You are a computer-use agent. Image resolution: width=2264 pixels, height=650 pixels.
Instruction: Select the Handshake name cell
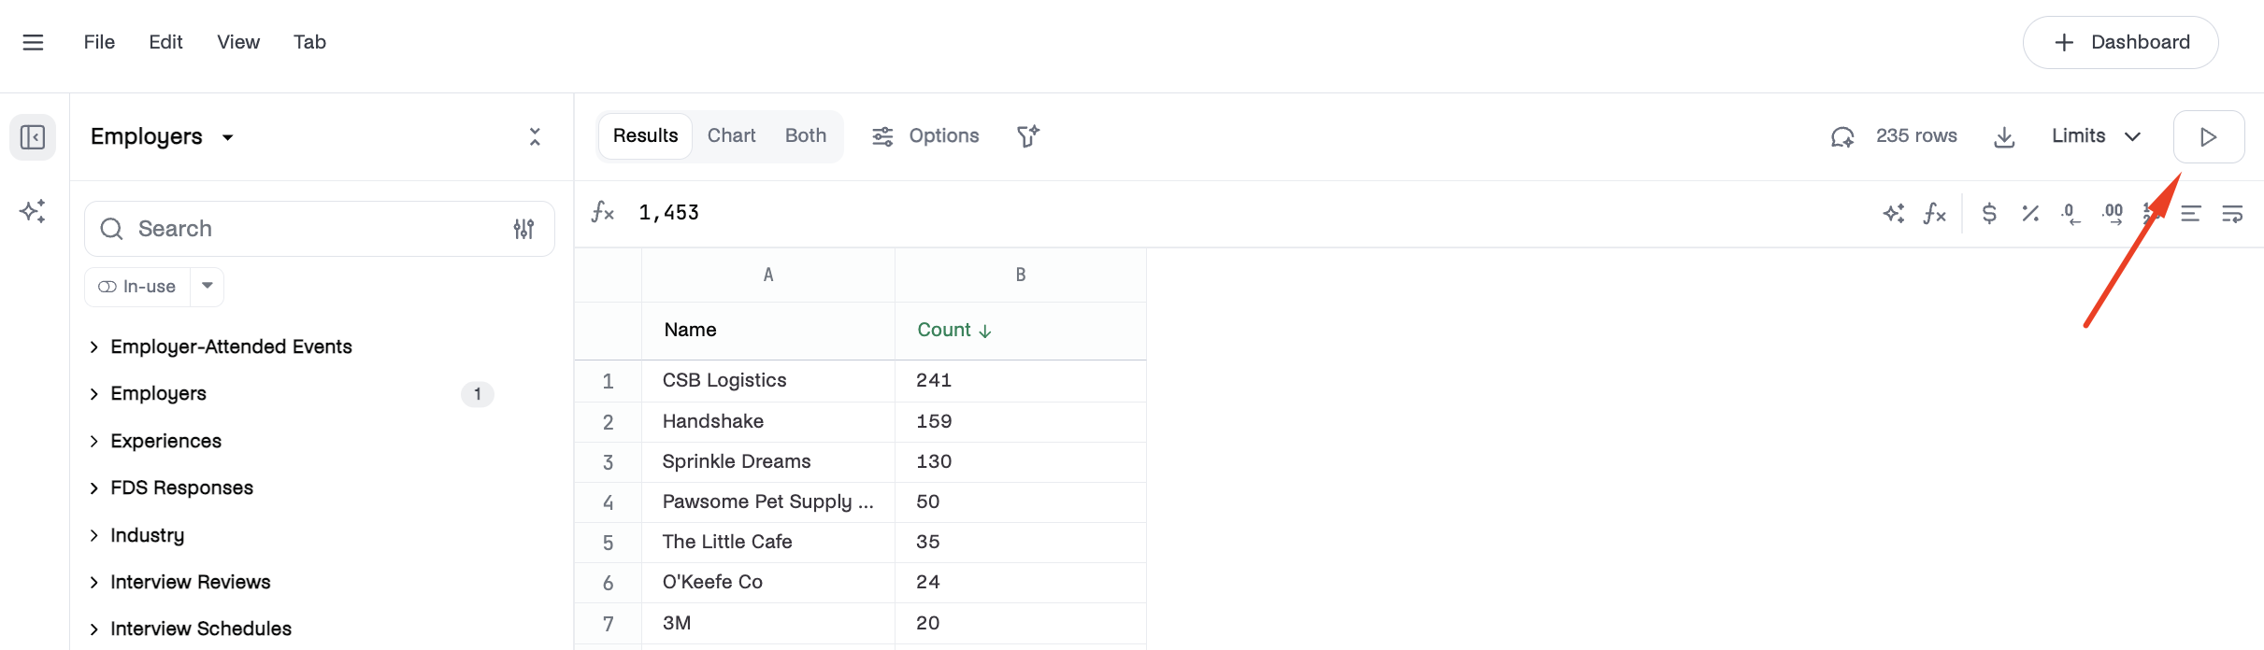pyautogui.click(x=768, y=421)
